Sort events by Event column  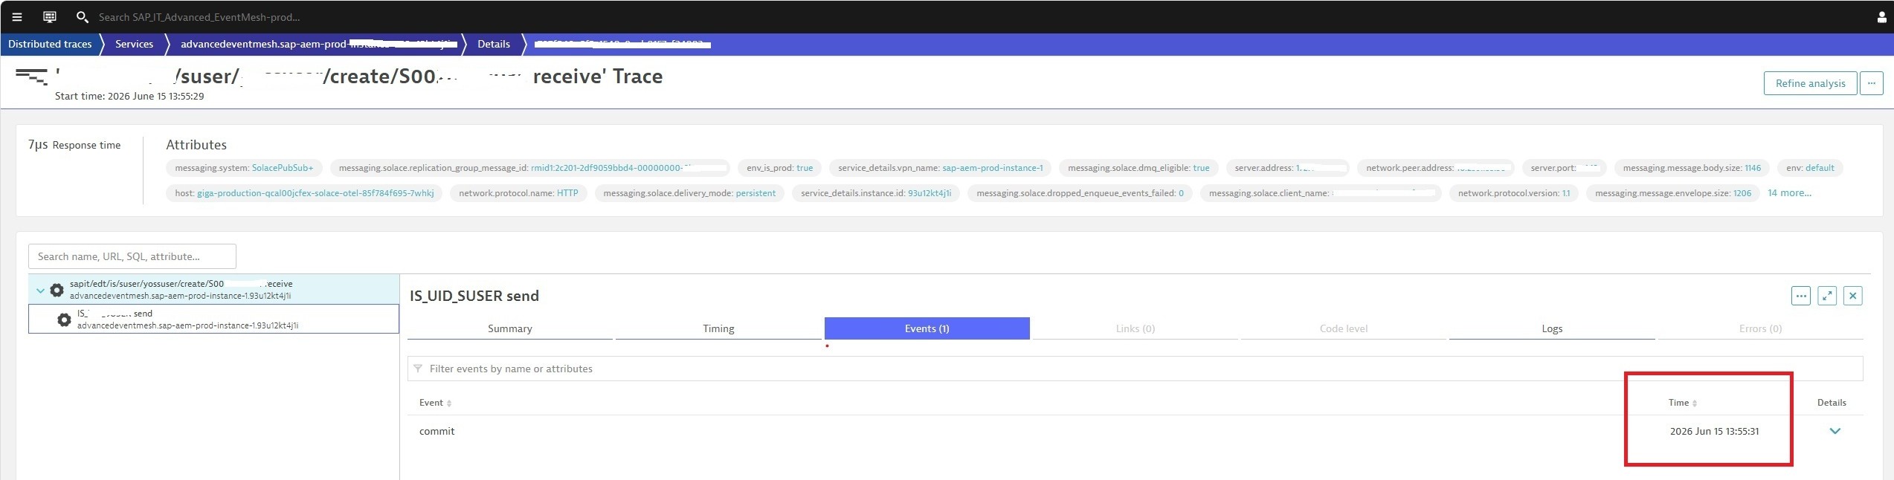click(435, 403)
